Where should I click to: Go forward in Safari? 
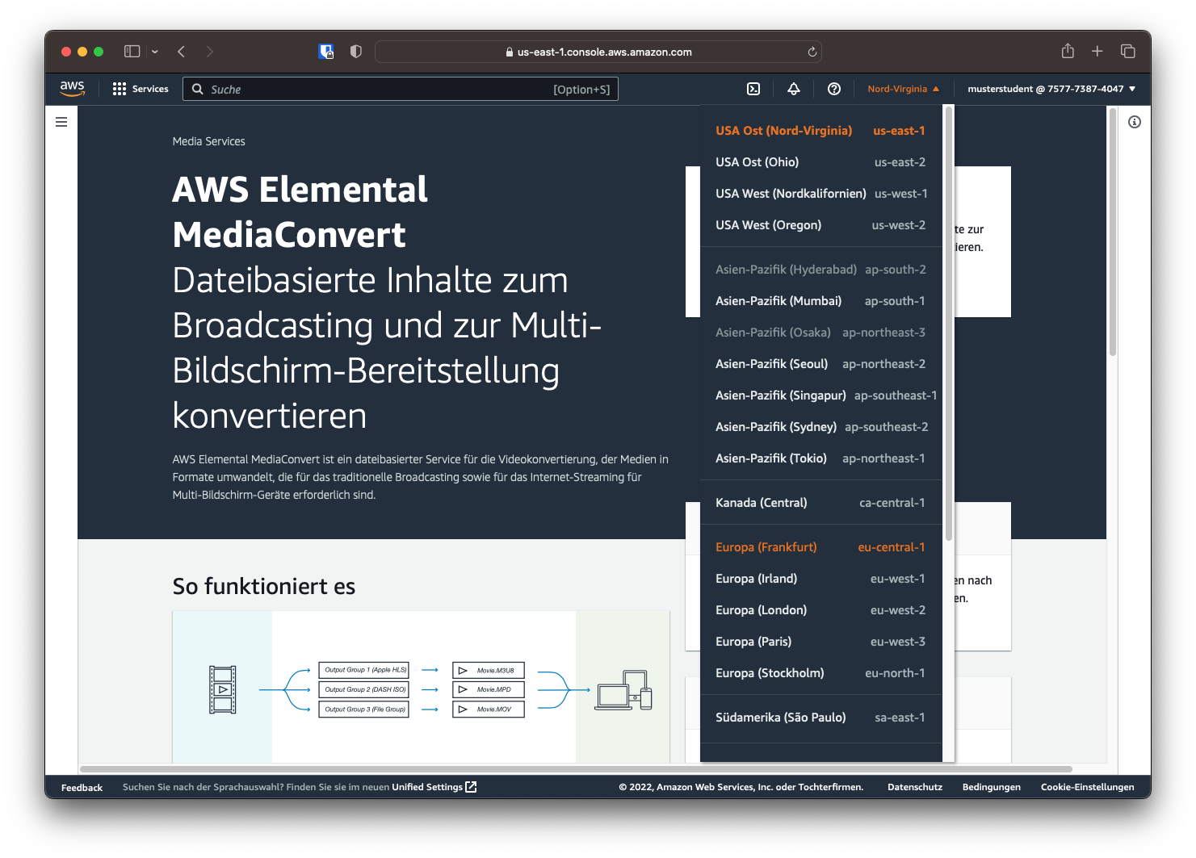click(x=210, y=52)
